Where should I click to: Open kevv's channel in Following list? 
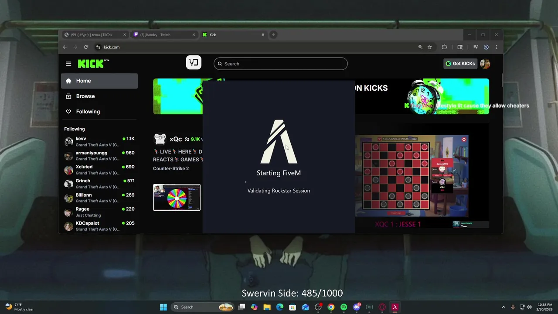pos(99,141)
